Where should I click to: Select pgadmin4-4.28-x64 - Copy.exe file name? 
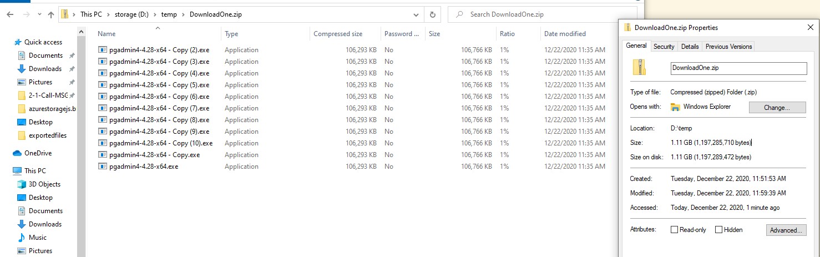(x=155, y=155)
